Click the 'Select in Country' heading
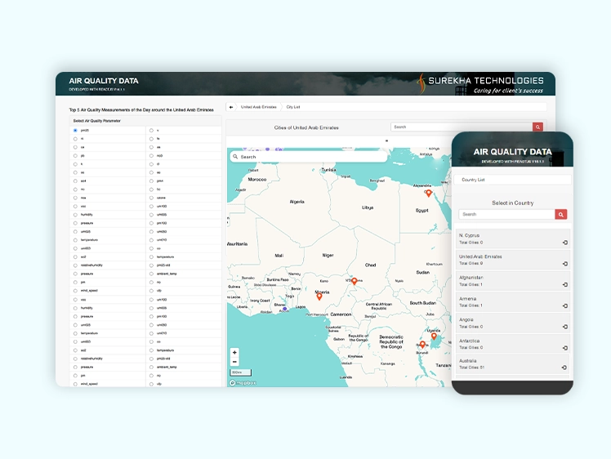Image resolution: width=611 pixels, height=459 pixels. pyautogui.click(x=512, y=203)
